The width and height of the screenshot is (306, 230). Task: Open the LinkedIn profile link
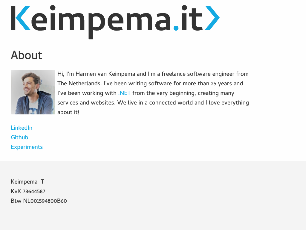coord(22,128)
